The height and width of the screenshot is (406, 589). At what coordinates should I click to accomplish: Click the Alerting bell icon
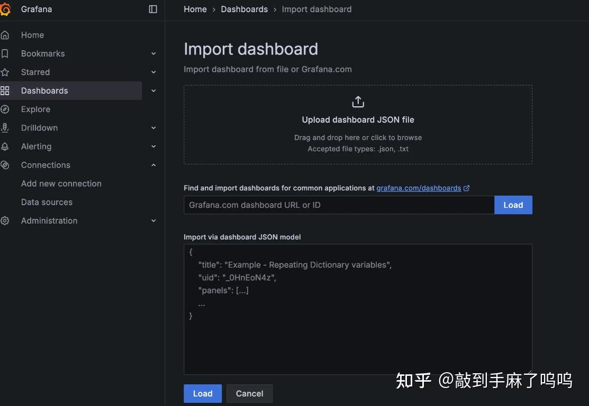tap(5, 146)
